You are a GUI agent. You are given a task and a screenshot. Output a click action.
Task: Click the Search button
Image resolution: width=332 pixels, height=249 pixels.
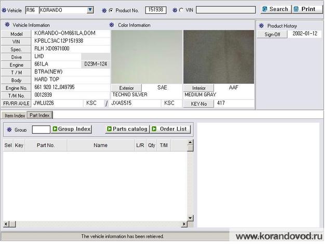275,9
